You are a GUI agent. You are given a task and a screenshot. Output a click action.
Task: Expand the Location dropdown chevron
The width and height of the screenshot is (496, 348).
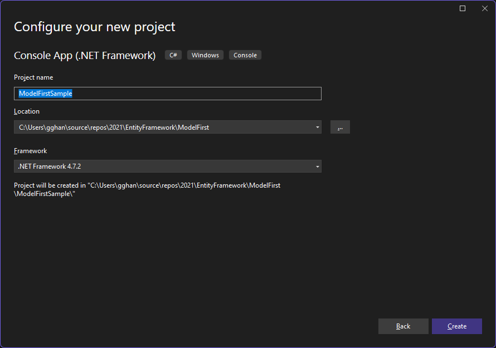pyautogui.click(x=317, y=127)
